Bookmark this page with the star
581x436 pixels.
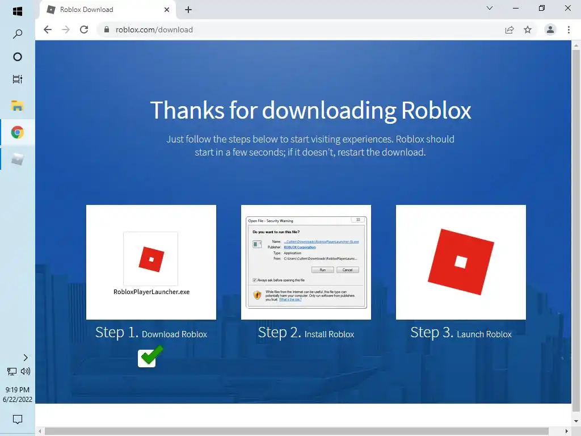pyautogui.click(x=528, y=30)
